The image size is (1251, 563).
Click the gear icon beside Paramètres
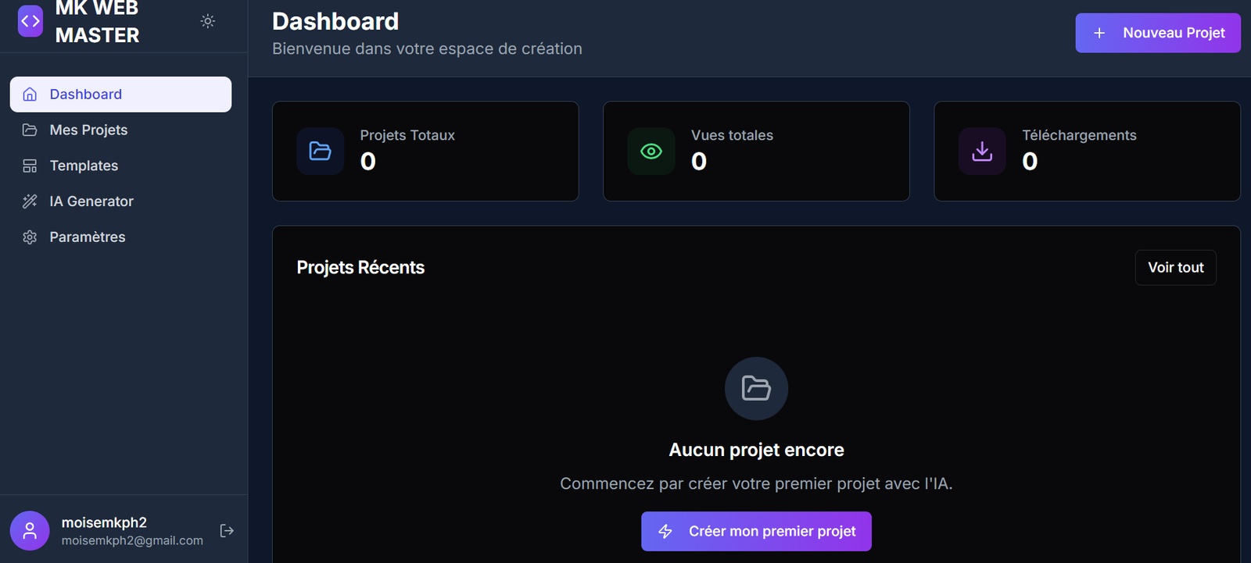[30, 237]
